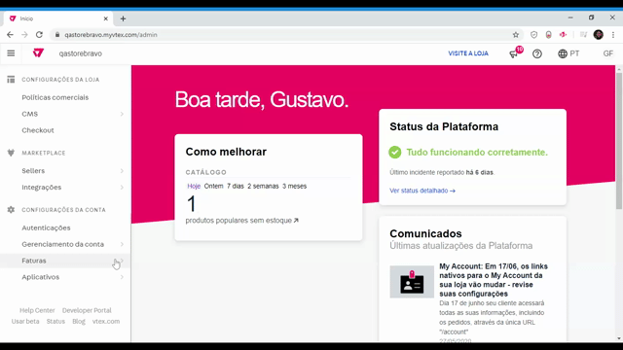Open the My Account announcement headline
This screenshot has height=350, width=623.
coord(494,280)
